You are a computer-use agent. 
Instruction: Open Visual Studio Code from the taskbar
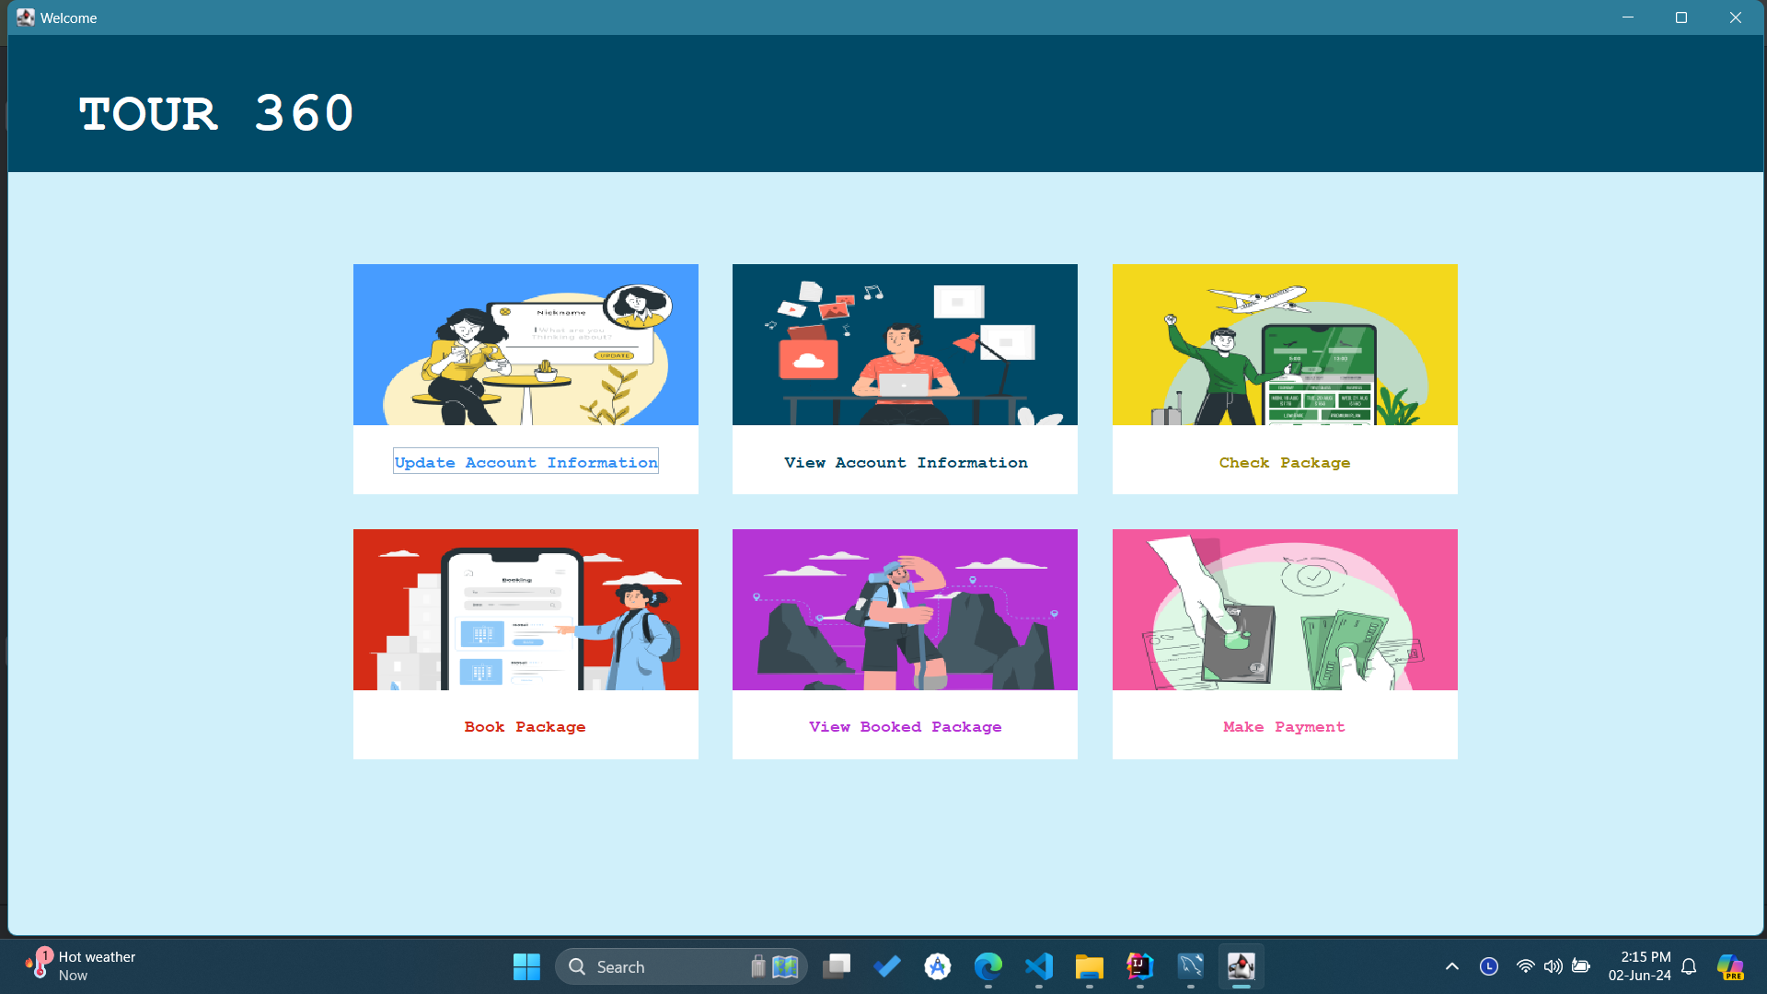click(x=1039, y=966)
